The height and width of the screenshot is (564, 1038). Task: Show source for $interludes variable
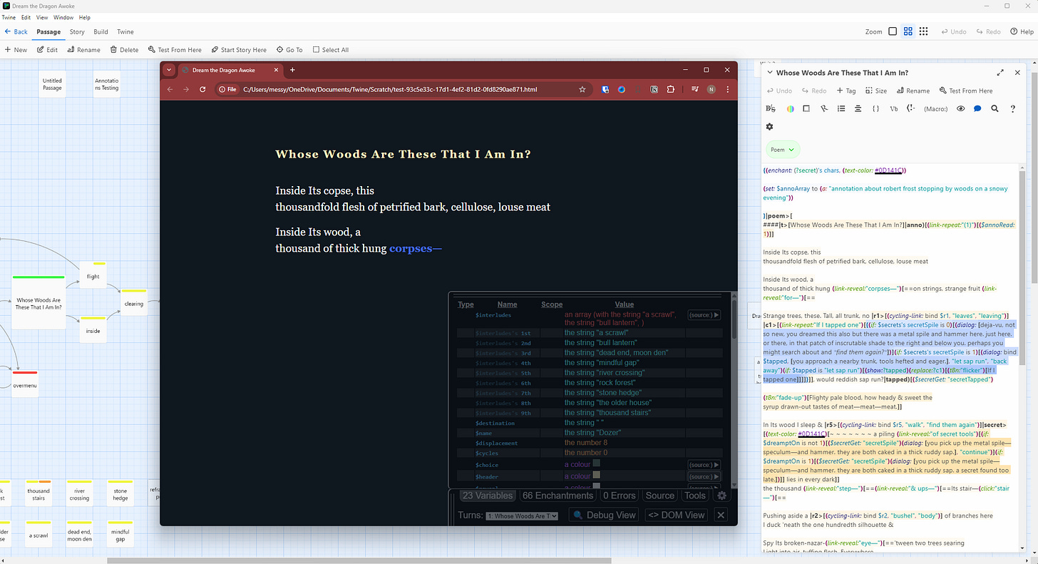click(x=704, y=315)
